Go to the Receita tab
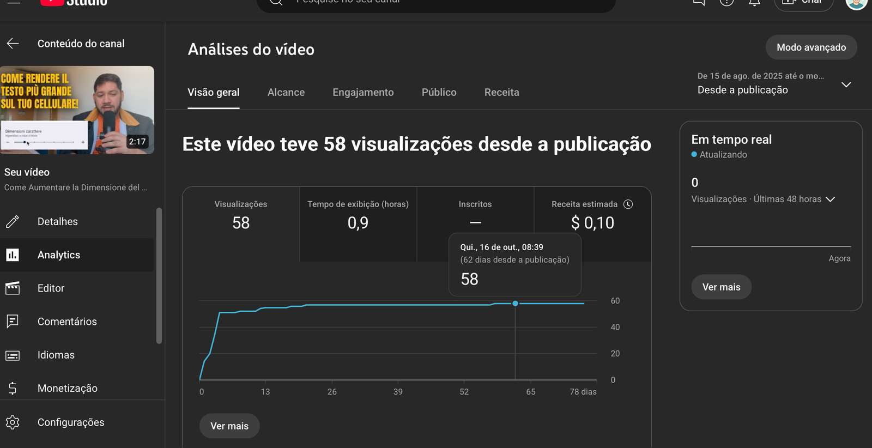This screenshot has width=872, height=448. pyautogui.click(x=502, y=93)
